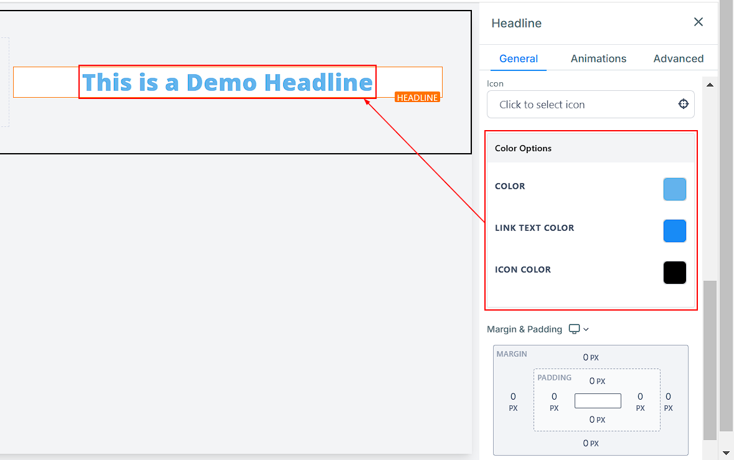Click the orange HEADLINE label tag
734x460 pixels.
(x=417, y=97)
